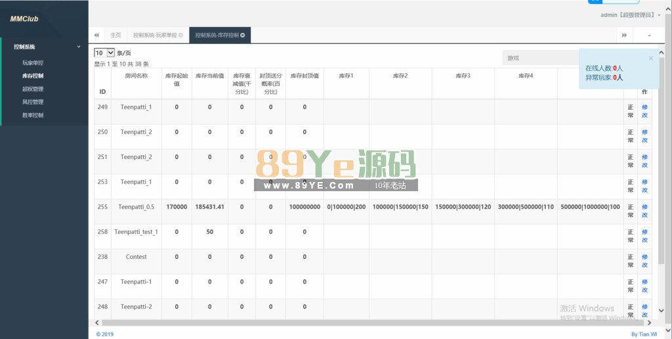Click the tab scroll-right double arrow
The image size is (672, 339).
pos(624,35)
